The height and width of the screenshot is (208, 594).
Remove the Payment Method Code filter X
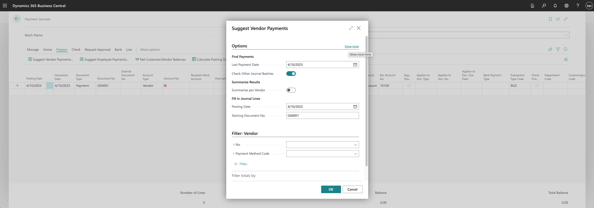click(x=234, y=154)
